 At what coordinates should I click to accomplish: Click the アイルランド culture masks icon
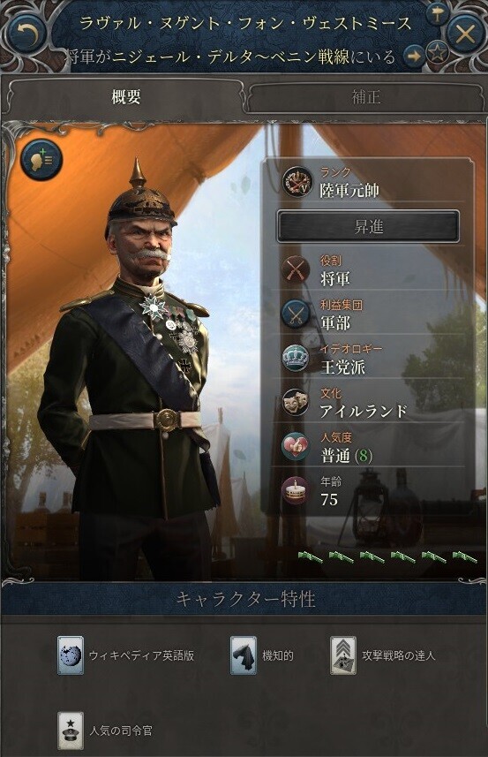point(296,402)
